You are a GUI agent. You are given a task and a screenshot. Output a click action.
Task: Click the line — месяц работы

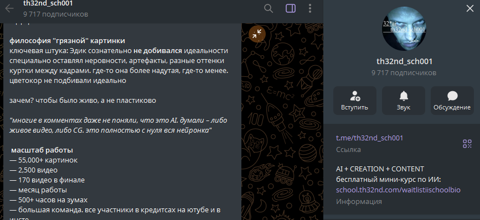pyautogui.click(x=38, y=190)
